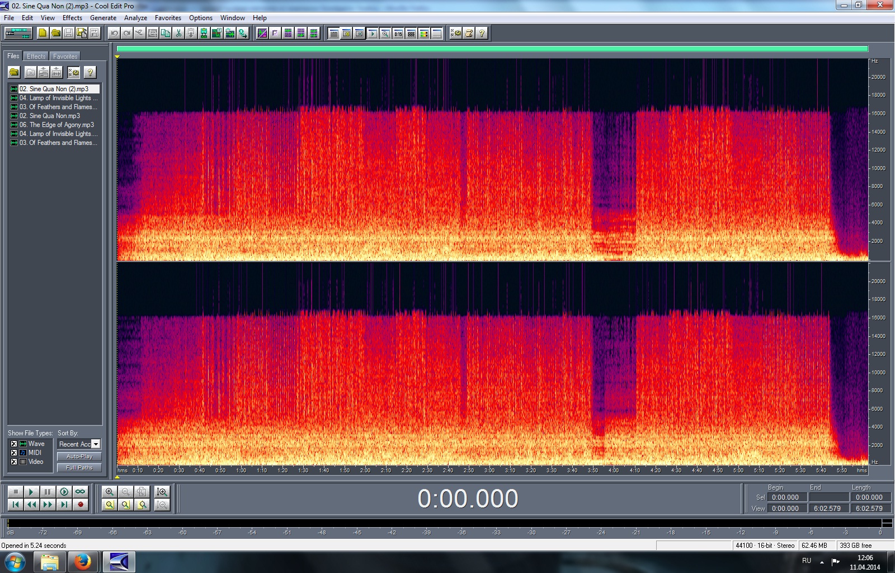The width and height of the screenshot is (895, 573).
Task: Click the RU language indicator in tray
Action: [x=807, y=561]
